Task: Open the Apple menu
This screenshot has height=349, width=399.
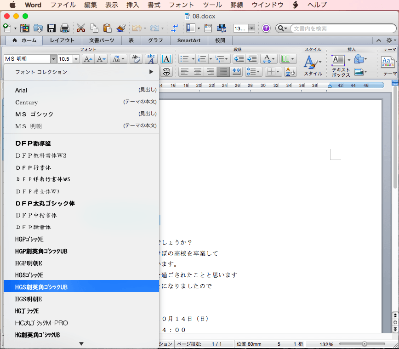Action: tap(12, 5)
